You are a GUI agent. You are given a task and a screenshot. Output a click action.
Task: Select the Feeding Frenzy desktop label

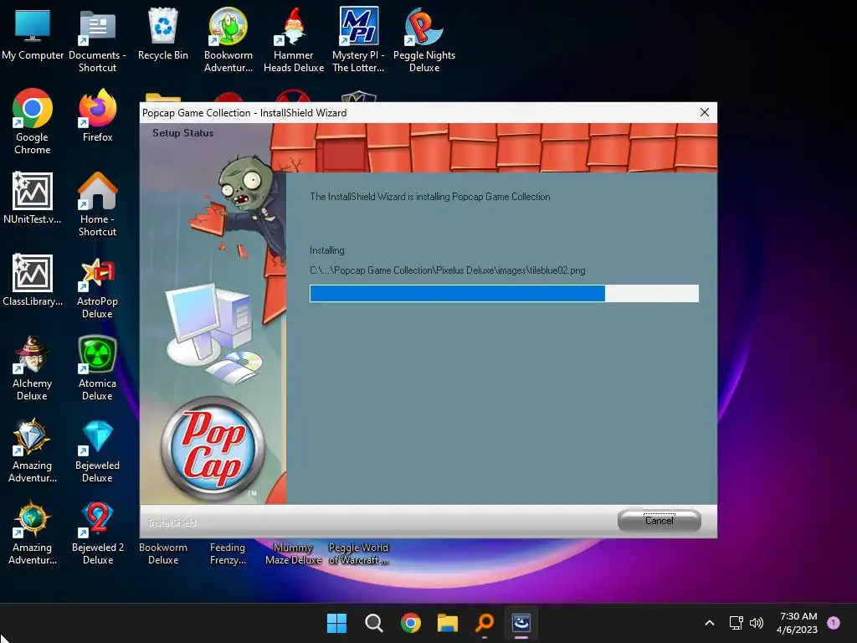point(228,553)
